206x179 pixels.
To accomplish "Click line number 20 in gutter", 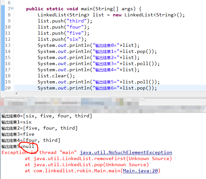I will pos(8,88).
